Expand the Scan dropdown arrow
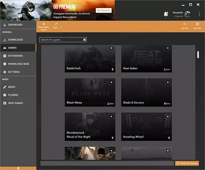The height and width of the screenshot is (170, 205). point(61,27)
